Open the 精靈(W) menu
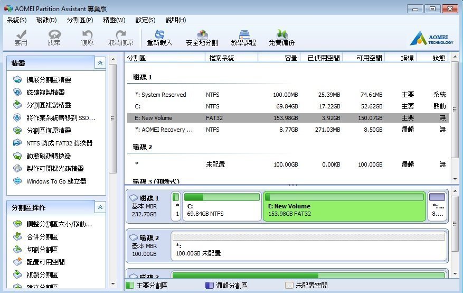The image size is (463, 293). click(114, 20)
